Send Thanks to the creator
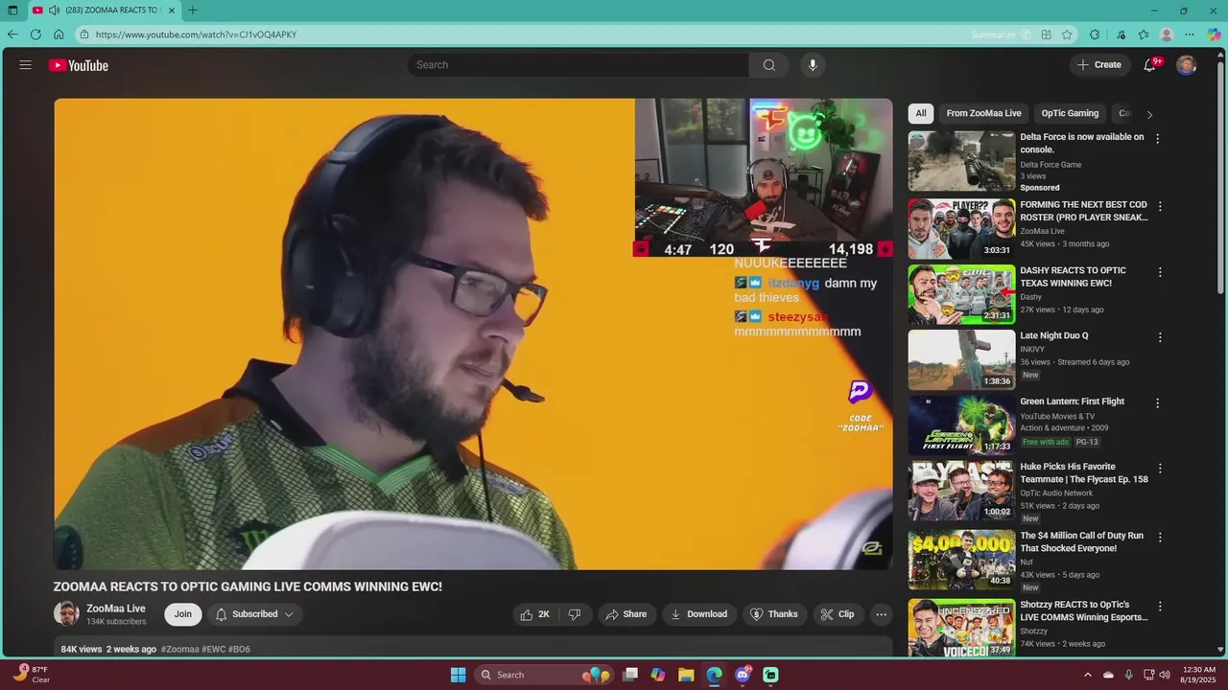This screenshot has width=1228, height=690. point(773,614)
